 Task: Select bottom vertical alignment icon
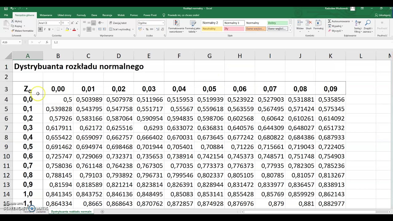coord(93,23)
